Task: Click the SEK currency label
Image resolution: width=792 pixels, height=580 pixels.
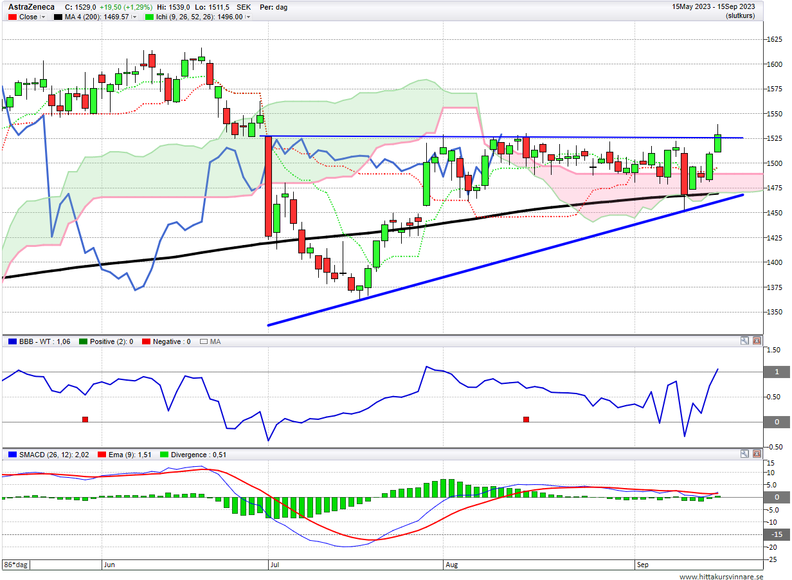Action: click(244, 7)
